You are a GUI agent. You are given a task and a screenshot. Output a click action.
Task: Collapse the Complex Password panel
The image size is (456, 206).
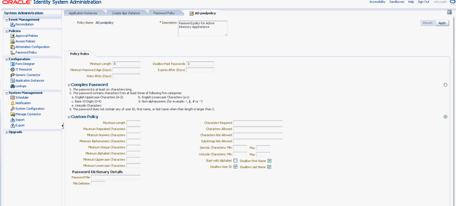(x=69, y=85)
